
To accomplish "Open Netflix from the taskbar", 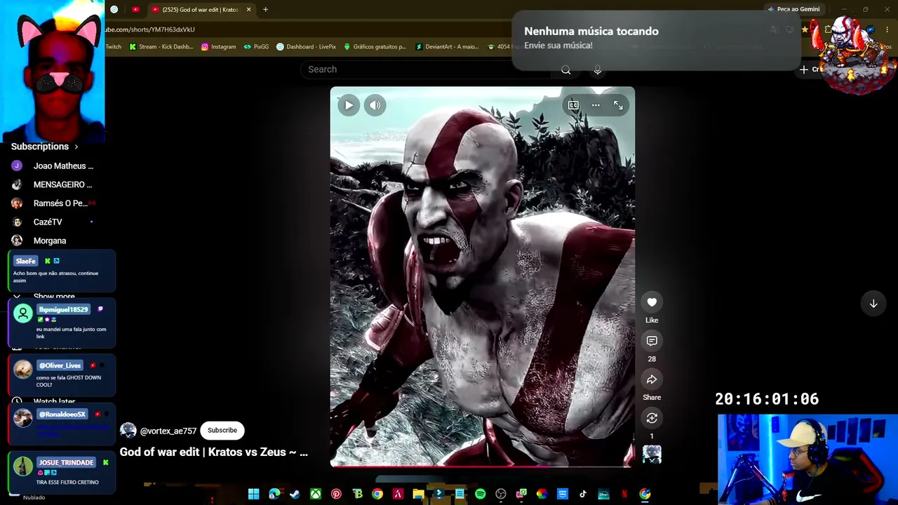I will tap(624, 494).
